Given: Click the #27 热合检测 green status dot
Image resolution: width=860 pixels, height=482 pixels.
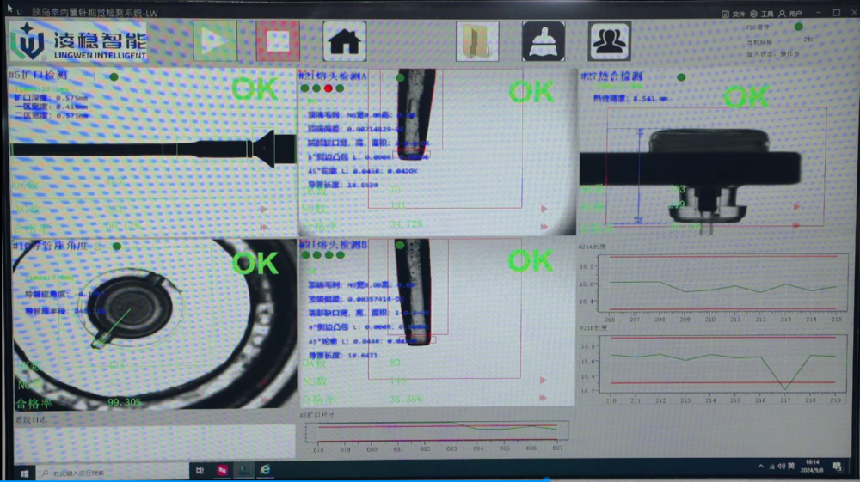Looking at the screenshot, I should 681,77.
